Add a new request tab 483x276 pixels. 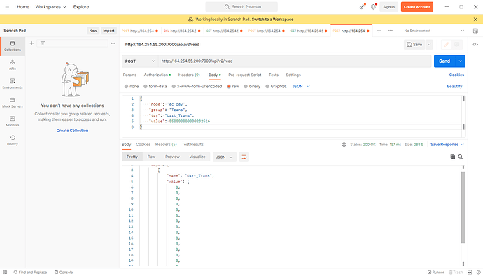(x=379, y=31)
